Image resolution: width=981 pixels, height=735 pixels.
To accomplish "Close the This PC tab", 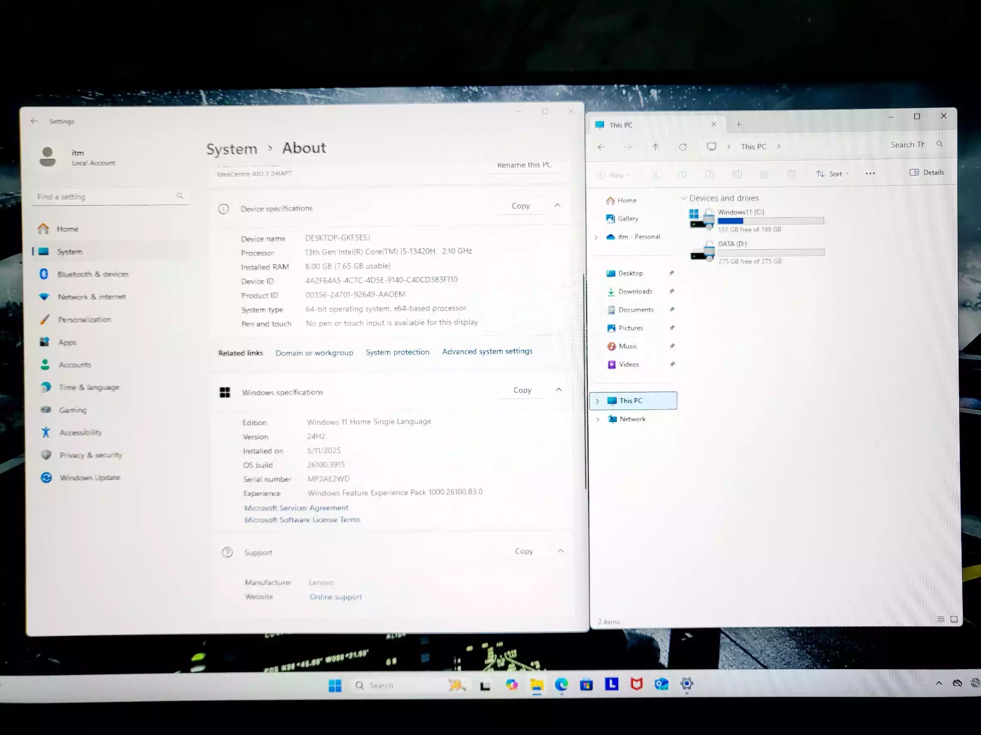I will click(714, 124).
